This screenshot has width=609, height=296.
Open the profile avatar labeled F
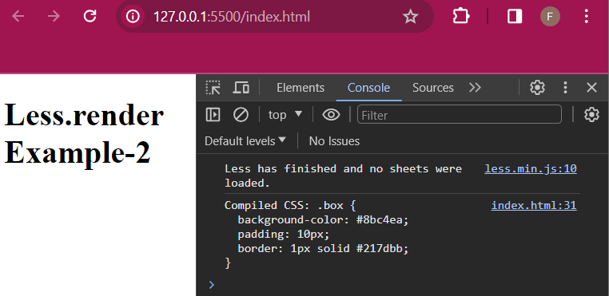tap(550, 16)
